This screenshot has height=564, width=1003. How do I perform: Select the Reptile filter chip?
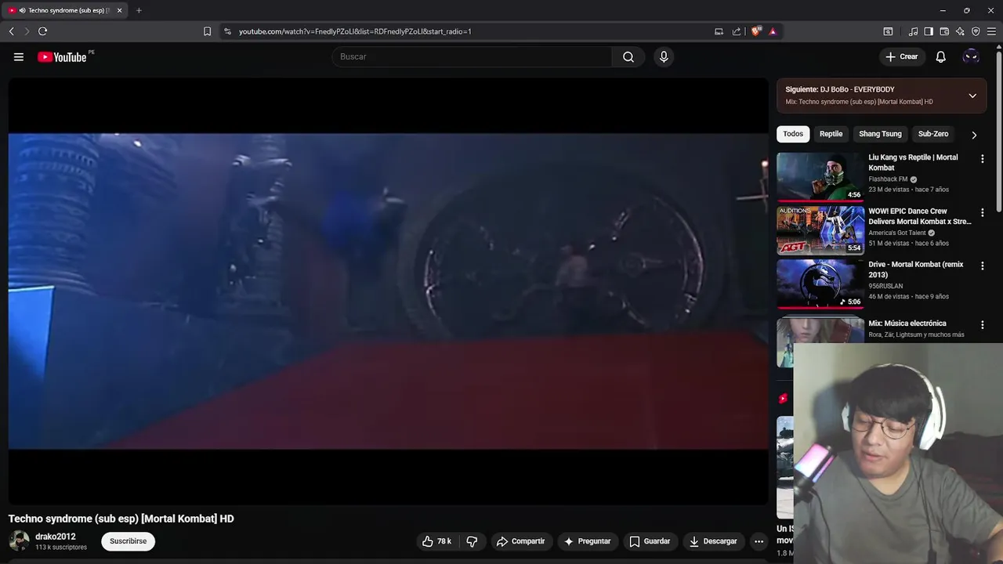click(x=831, y=134)
